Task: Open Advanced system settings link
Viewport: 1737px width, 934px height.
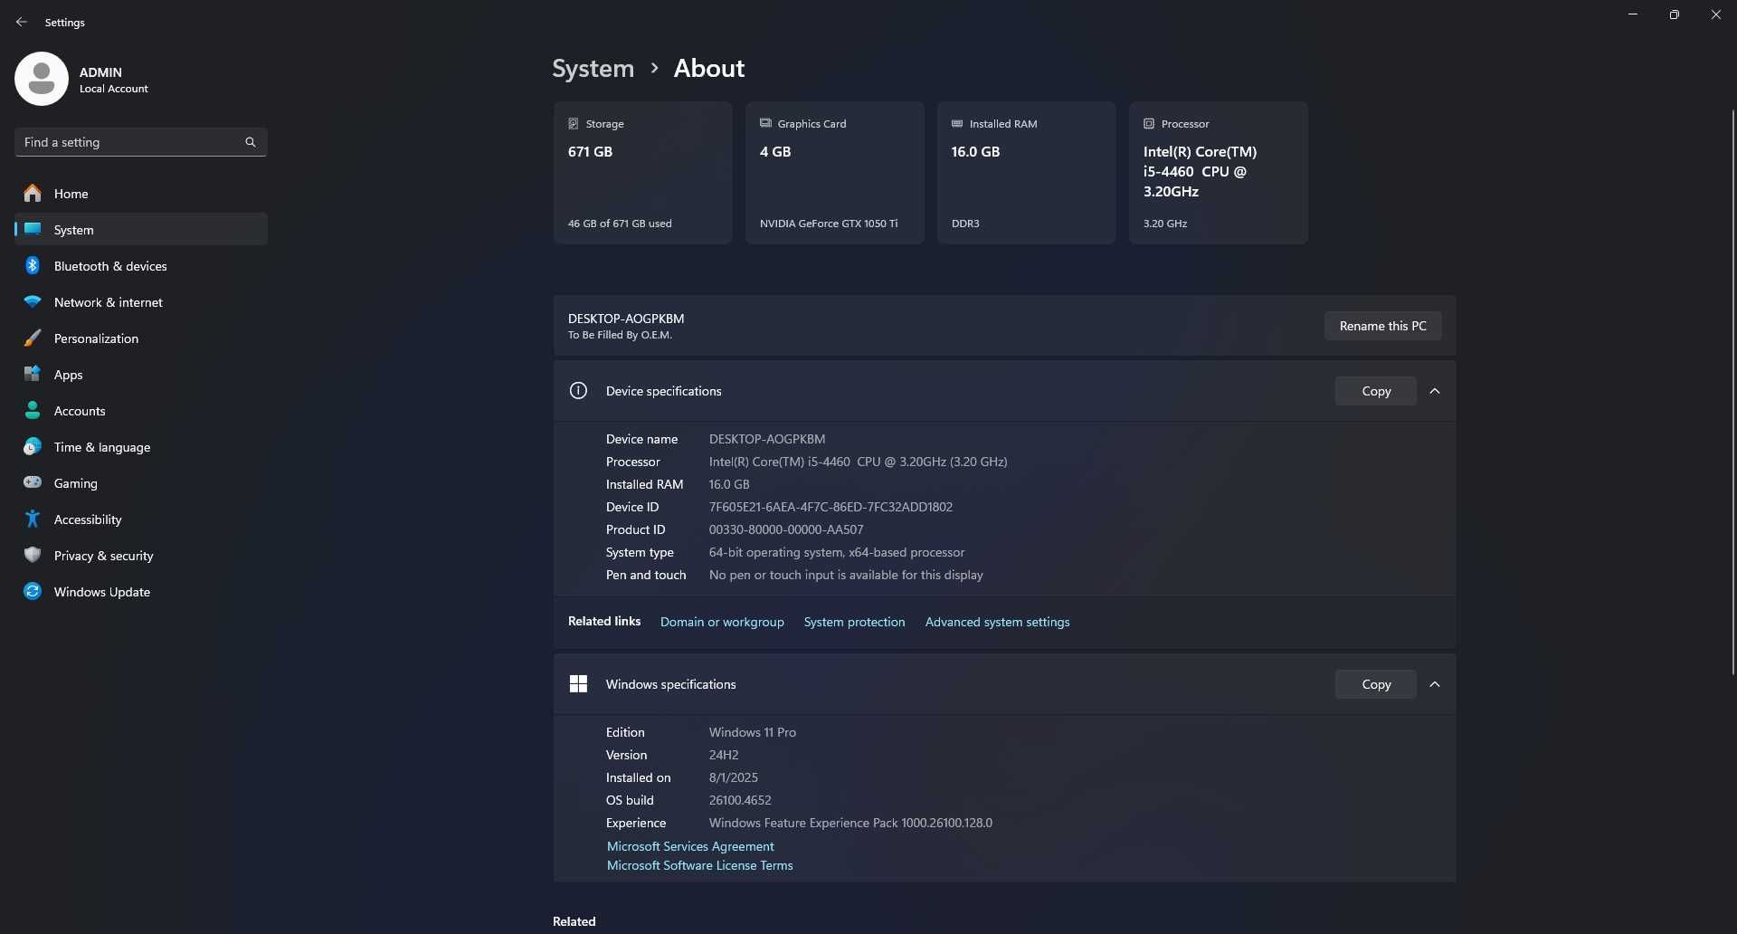Action: pyautogui.click(x=997, y=622)
